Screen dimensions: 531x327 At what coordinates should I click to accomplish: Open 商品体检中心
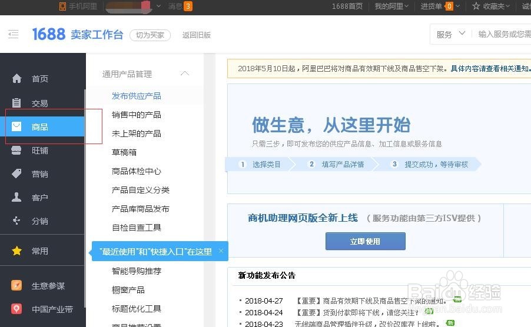(x=137, y=171)
